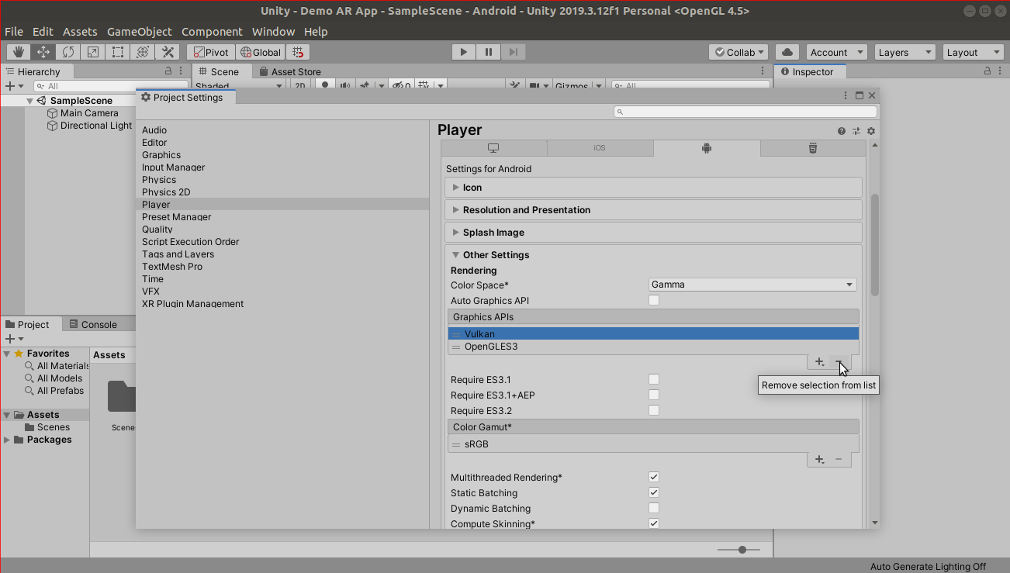1010x573 pixels.
Task: Toggle grid snapping icon in toolbar
Action: pos(299,52)
